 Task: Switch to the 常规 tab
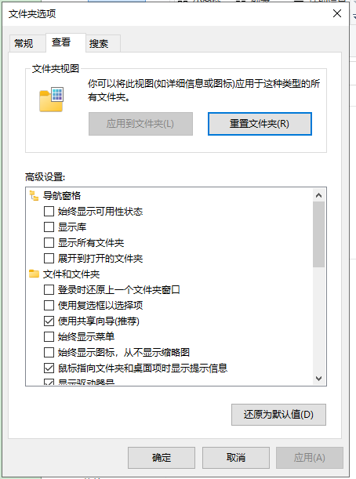pyautogui.click(x=24, y=43)
